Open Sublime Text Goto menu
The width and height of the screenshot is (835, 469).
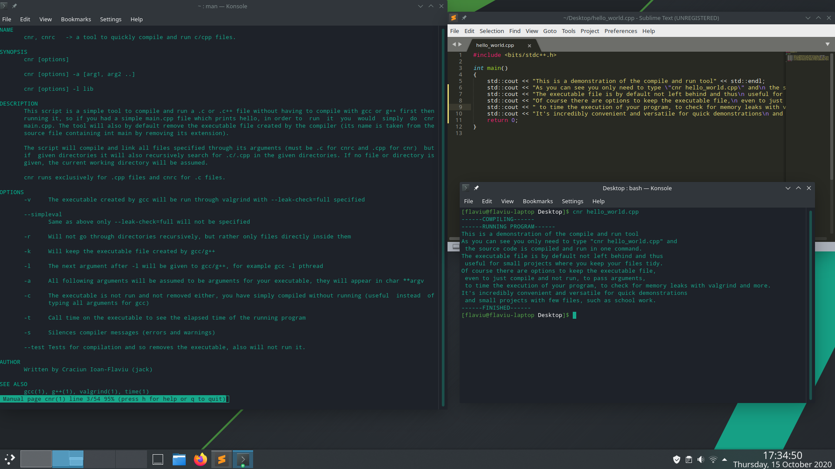[x=550, y=31]
